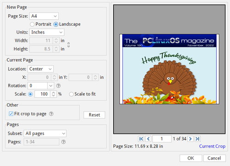Confirm with OK button
230x166 pixels.
click(x=191, y=158)
